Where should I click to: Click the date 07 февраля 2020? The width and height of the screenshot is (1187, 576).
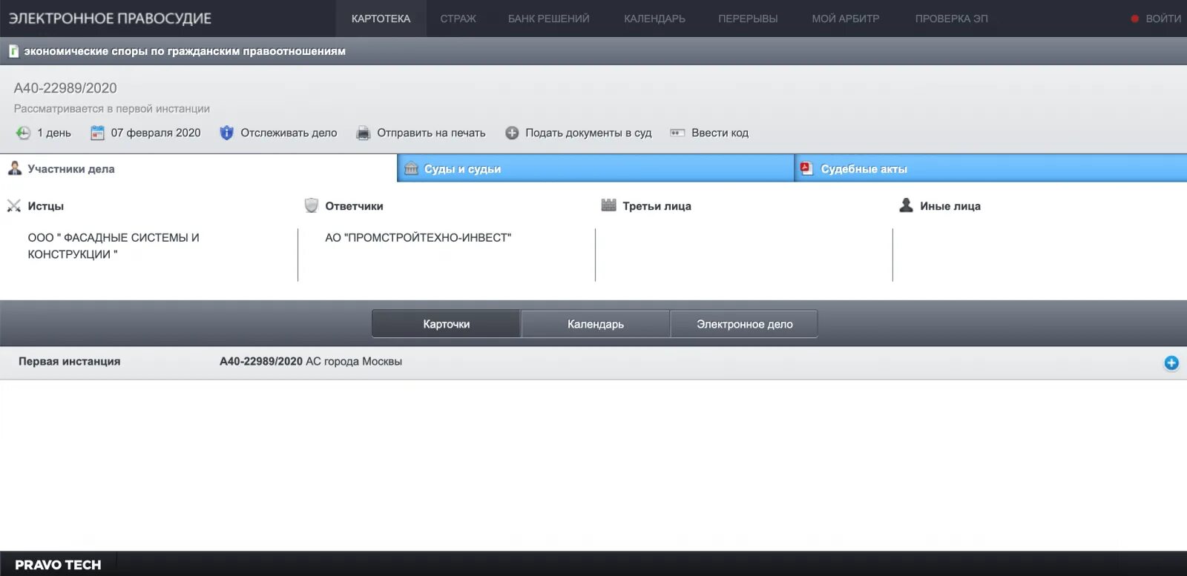pos(156,133)
